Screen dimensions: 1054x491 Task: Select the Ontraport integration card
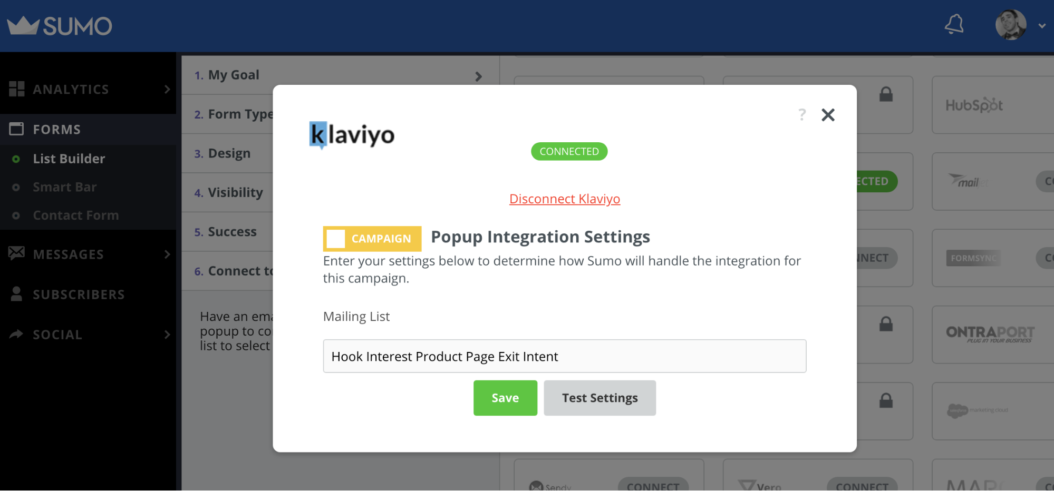(x=993, y=335)
